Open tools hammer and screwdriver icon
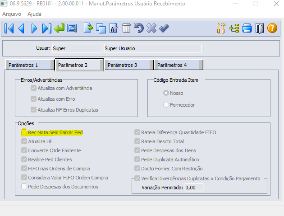The image size is (284, 216). [x=221, y=28]
